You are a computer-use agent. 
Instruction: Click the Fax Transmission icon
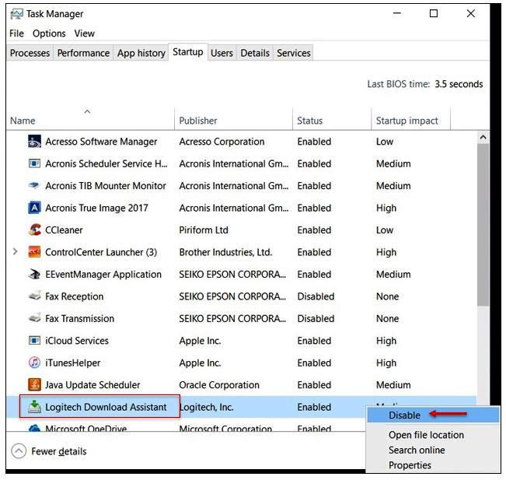tap(34, 318)
